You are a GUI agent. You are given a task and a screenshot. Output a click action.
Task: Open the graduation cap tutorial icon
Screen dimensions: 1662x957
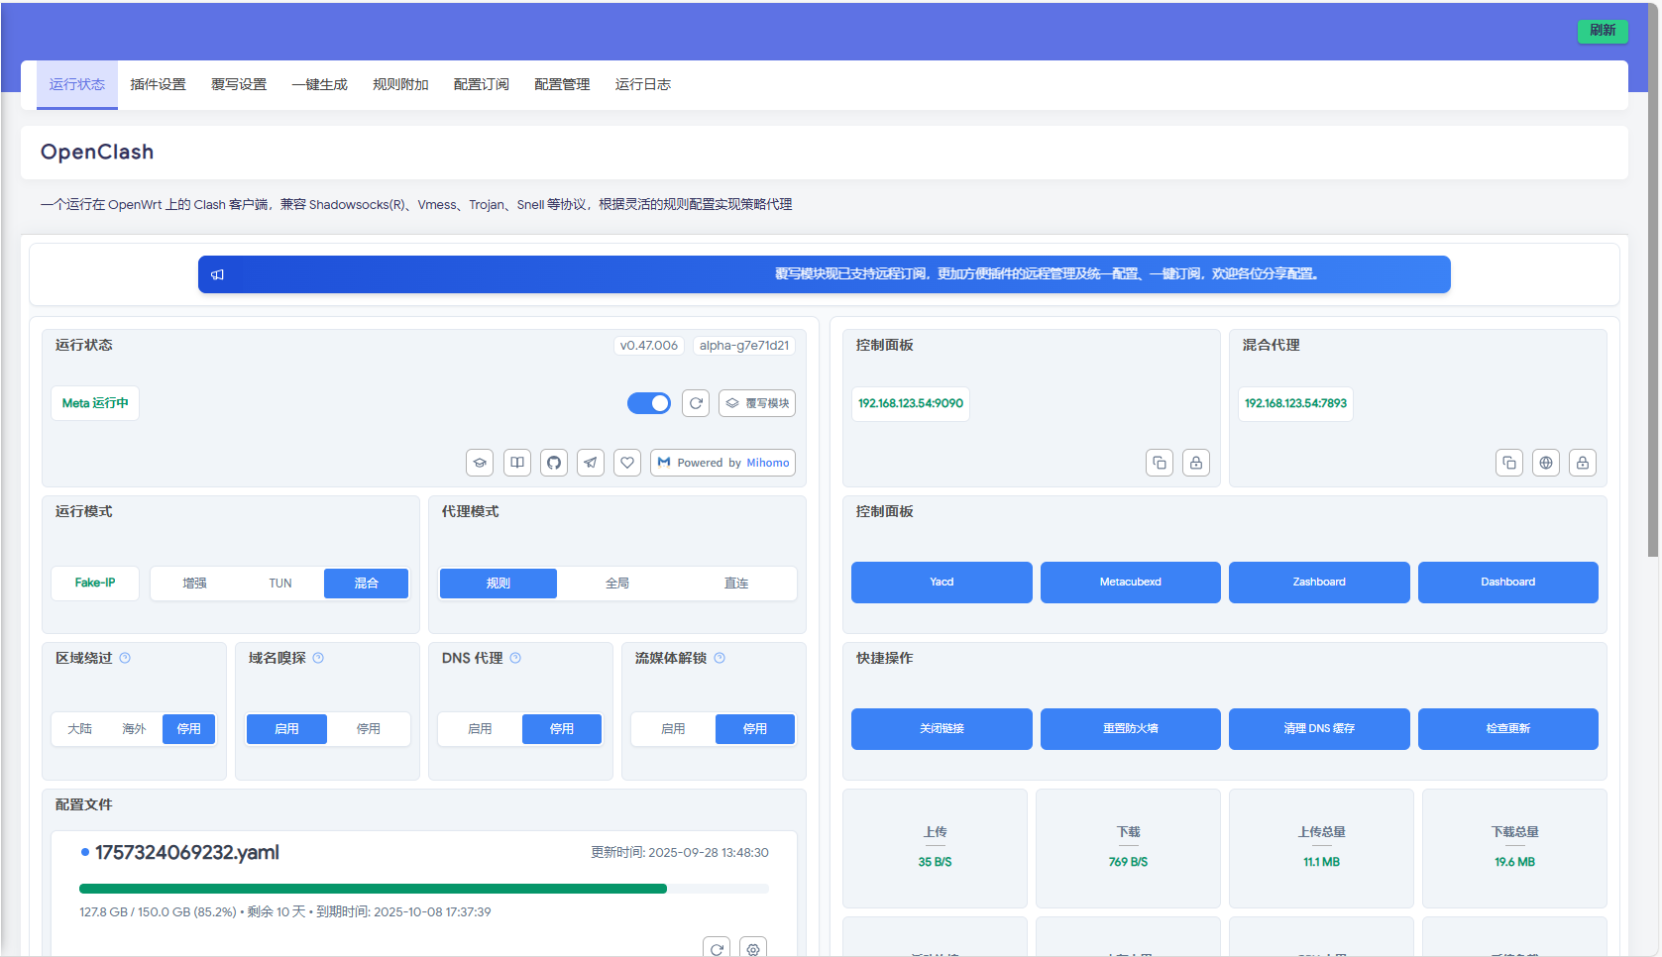(480, 463)
